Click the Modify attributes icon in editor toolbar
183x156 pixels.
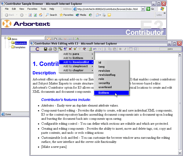pyautogui.click(x=65, y=49)
